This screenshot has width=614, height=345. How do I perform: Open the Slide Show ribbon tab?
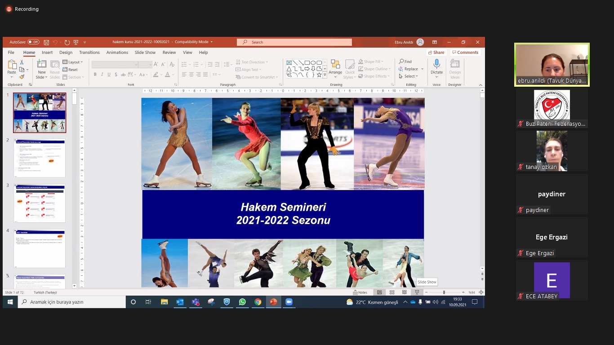coord(145,53)
